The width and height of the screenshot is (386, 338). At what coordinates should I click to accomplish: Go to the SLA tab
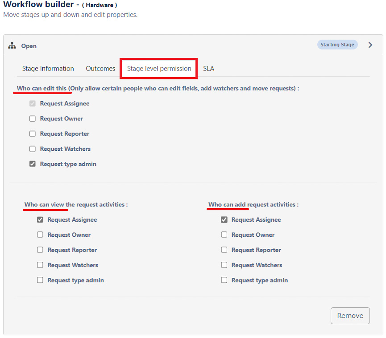point(208,68)
